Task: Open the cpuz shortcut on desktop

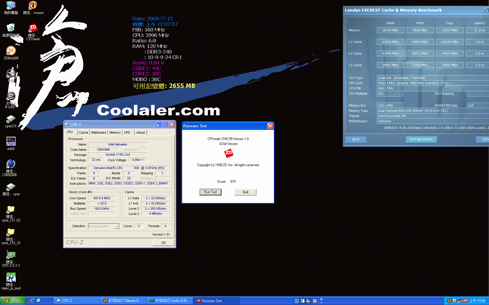Action: click(x=11, y=189)
